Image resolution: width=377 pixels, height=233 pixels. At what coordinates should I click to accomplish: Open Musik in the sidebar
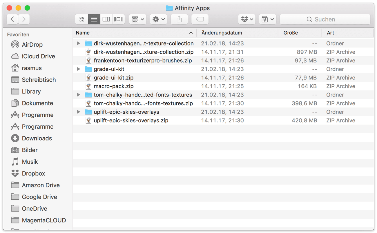[x=24, y=162]
